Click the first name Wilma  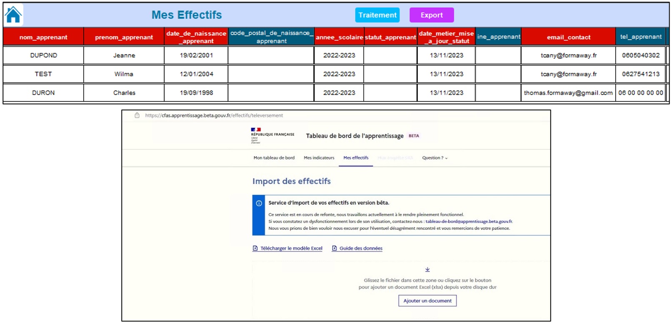pyautogui.click(x=124, y=74)
